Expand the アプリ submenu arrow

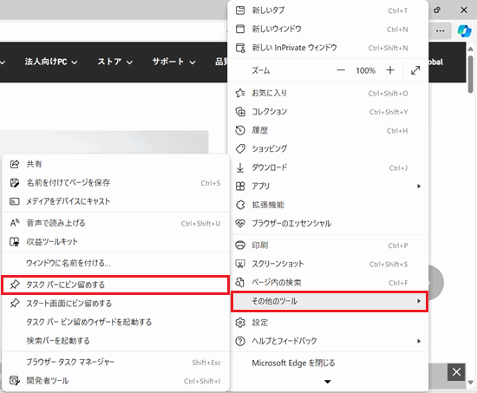pos(419,186)
